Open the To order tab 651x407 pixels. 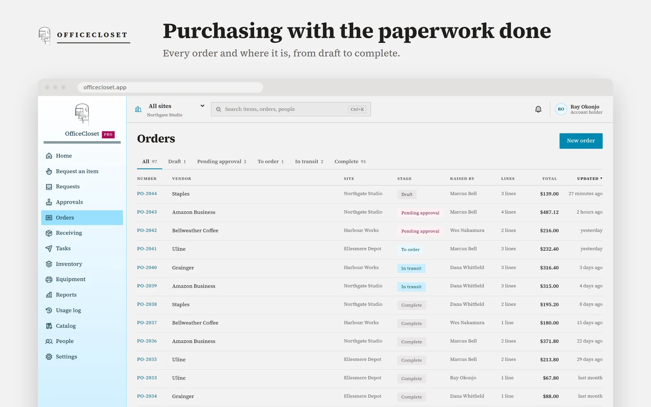(271, 162)
